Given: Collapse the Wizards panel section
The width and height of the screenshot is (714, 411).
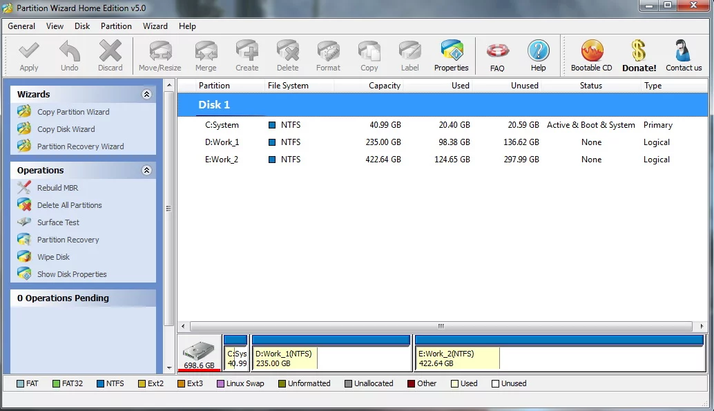Looking at the screenshot, I should click(x=146, y=95).
